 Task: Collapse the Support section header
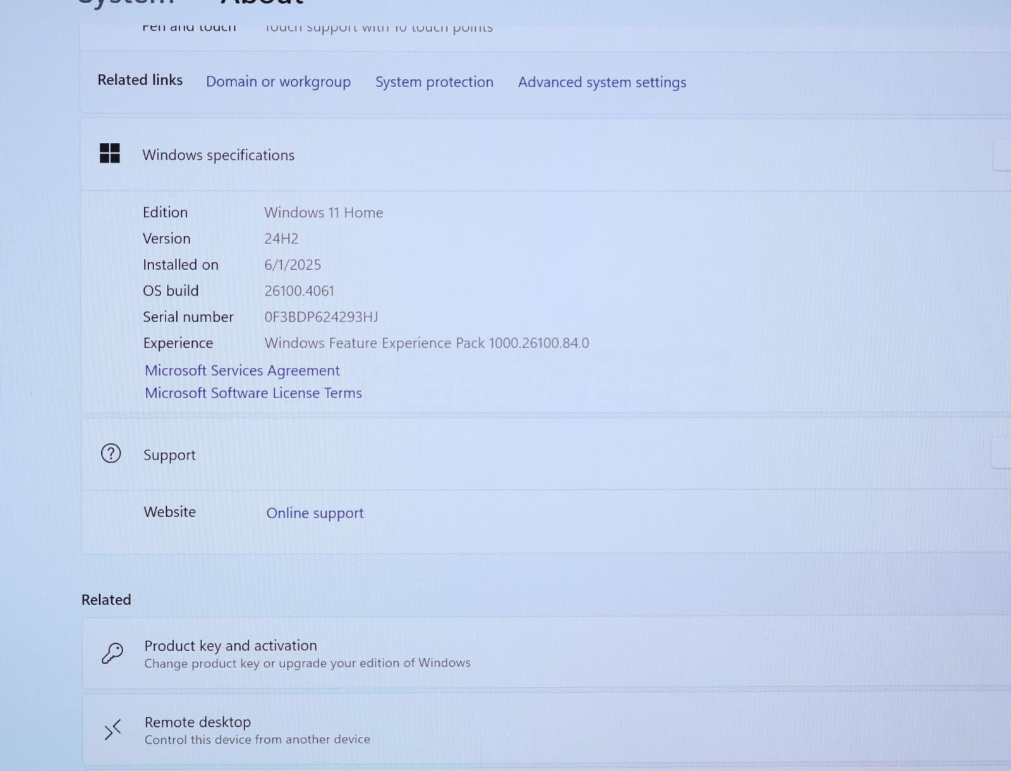[x=547, y=454]
